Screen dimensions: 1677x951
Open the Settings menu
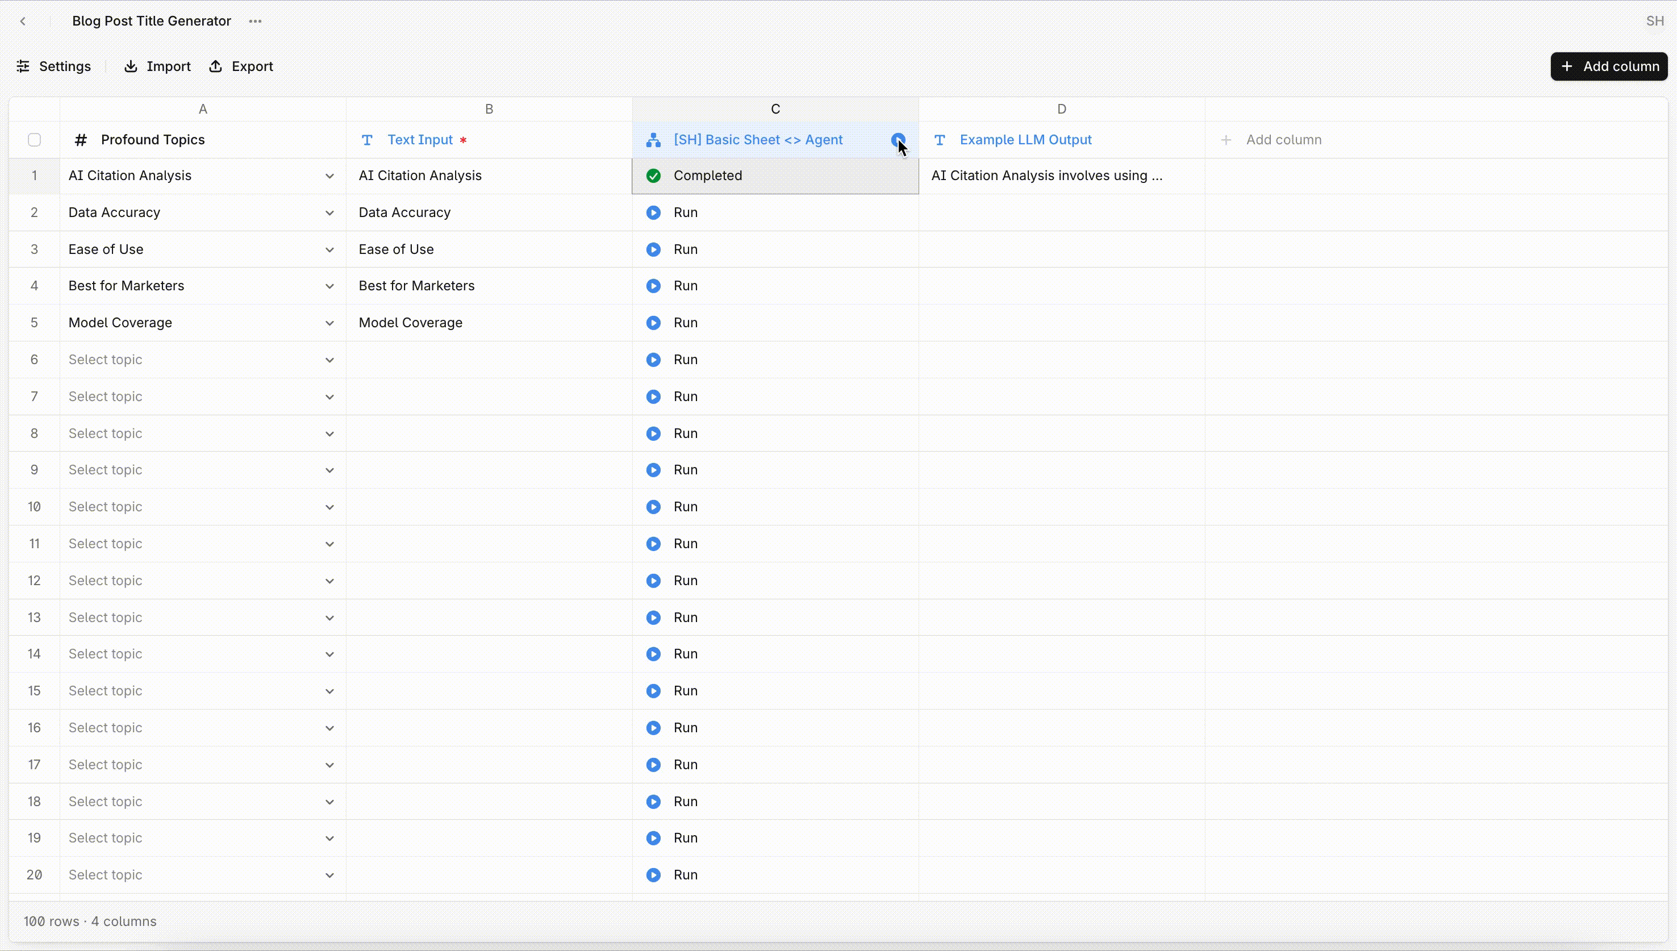pyautogui.click(x=53, y=66)
